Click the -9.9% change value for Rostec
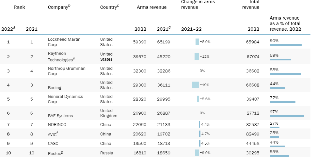 [205, 153]
